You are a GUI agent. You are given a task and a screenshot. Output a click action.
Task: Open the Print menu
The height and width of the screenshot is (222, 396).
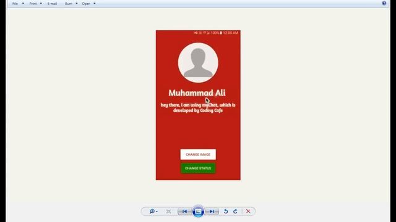[33, 4]
